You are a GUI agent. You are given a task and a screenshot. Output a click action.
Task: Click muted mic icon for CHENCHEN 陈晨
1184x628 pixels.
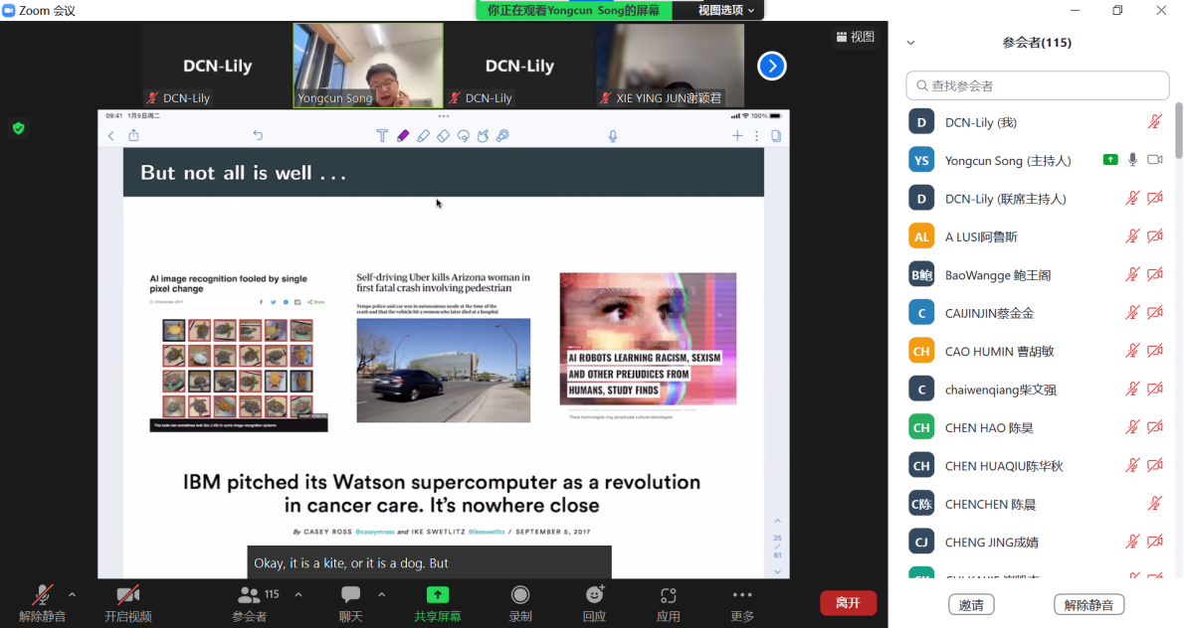(x=1154, y=504)
